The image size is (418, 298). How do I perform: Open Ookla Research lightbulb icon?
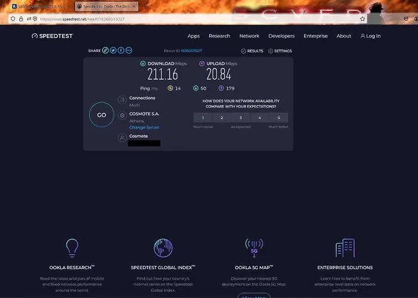click(72, 248)
